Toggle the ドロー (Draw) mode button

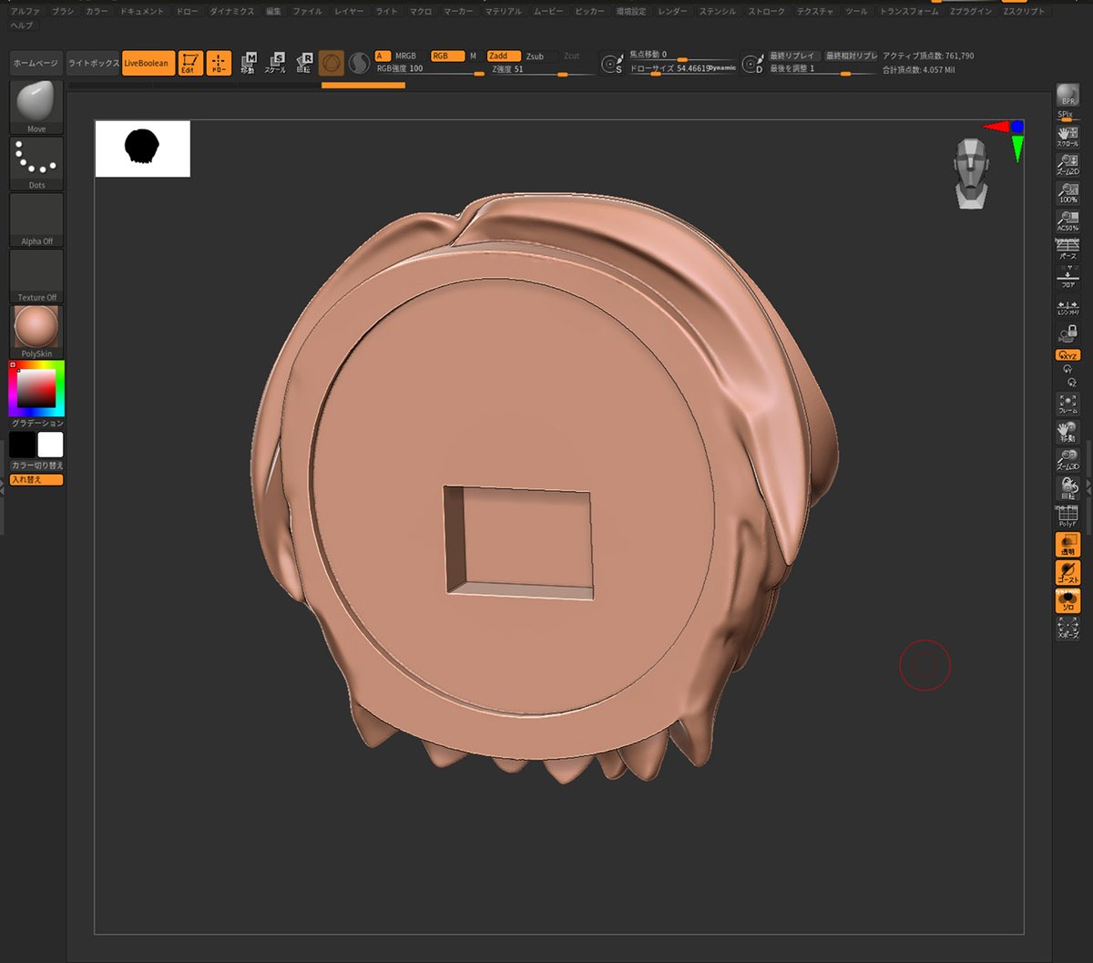219,63
